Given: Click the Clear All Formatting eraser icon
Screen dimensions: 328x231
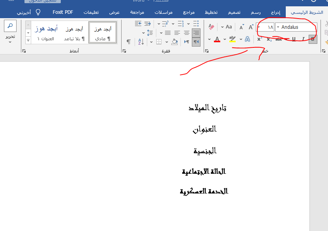Looking at the screenshot, I should click(x=212, y=27).
